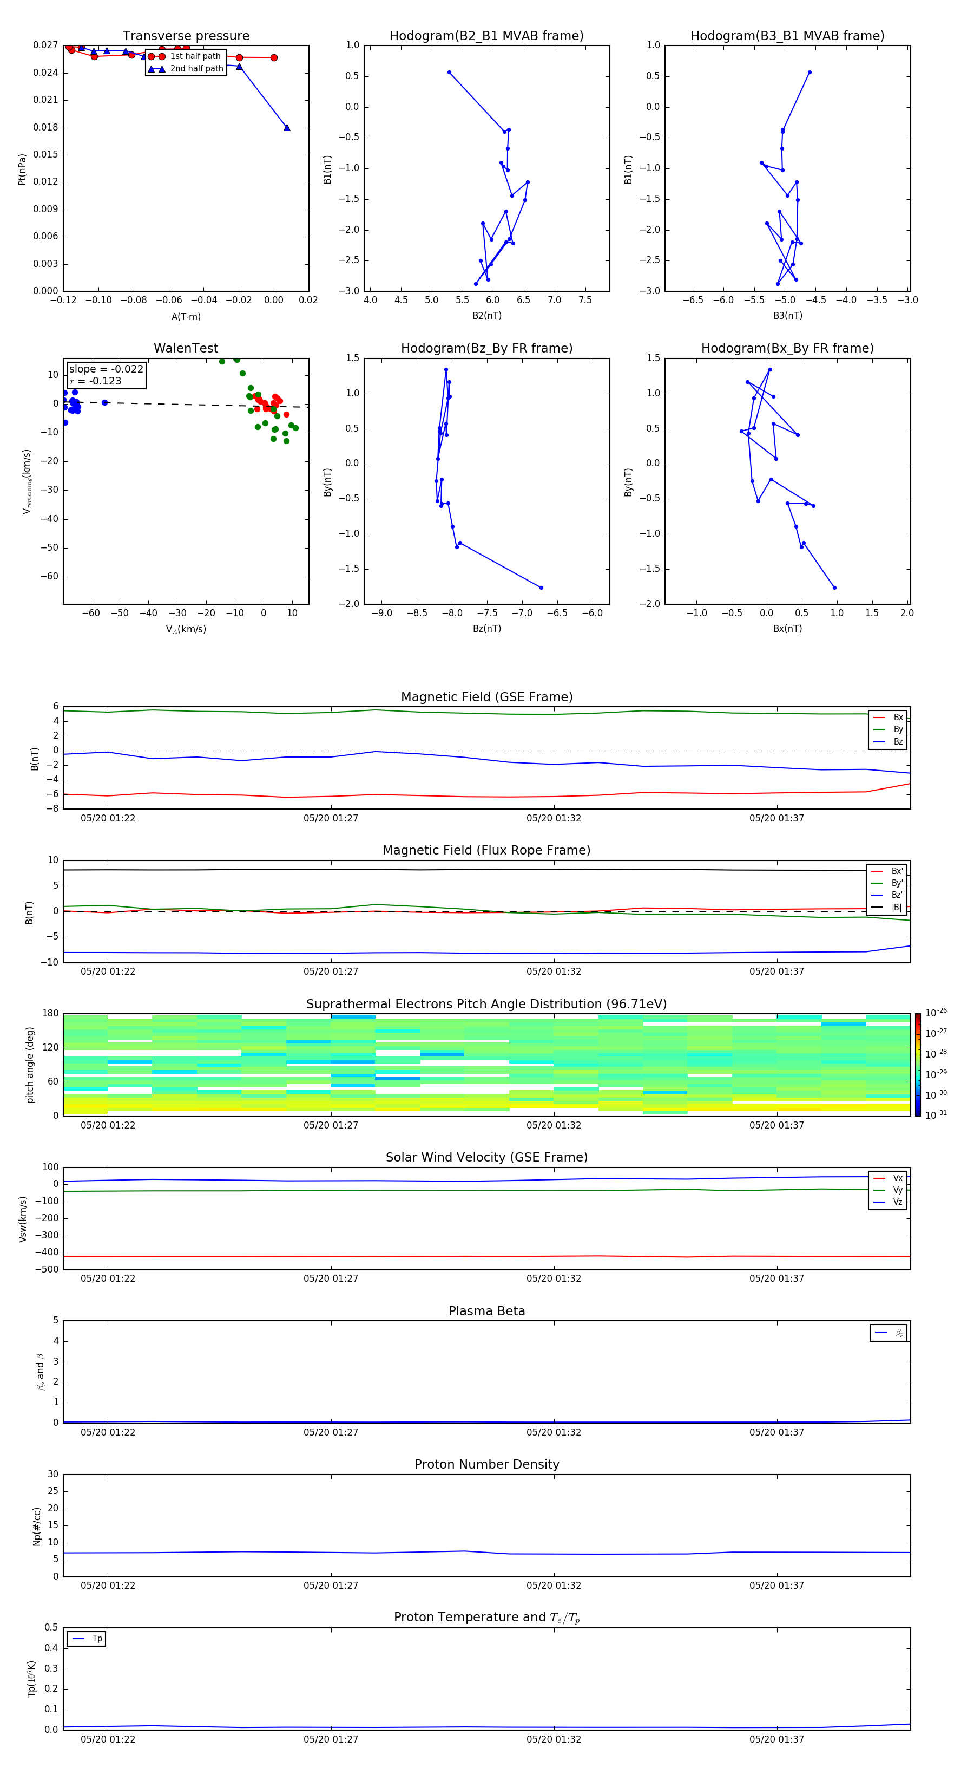
Task: Select the Suprathermal Electrons Pitch Angle Distribution title
Action: [486, 1005]
